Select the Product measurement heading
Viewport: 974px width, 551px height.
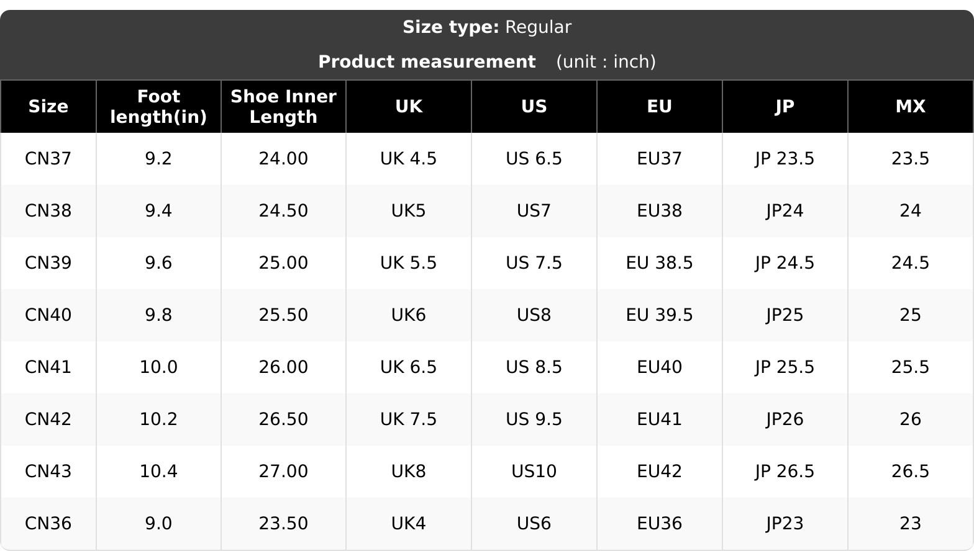pos(427,62)
